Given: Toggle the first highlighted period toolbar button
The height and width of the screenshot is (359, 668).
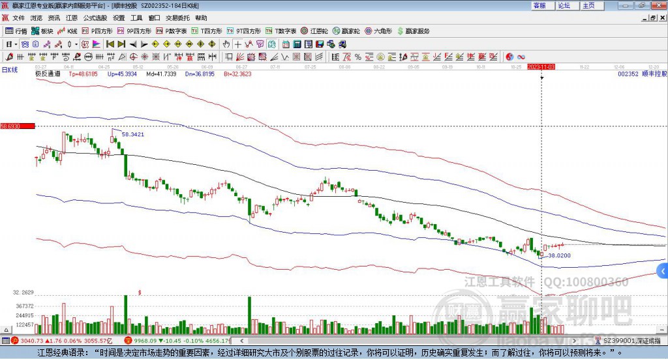Looking at the screenshot, I should (25, 44).
